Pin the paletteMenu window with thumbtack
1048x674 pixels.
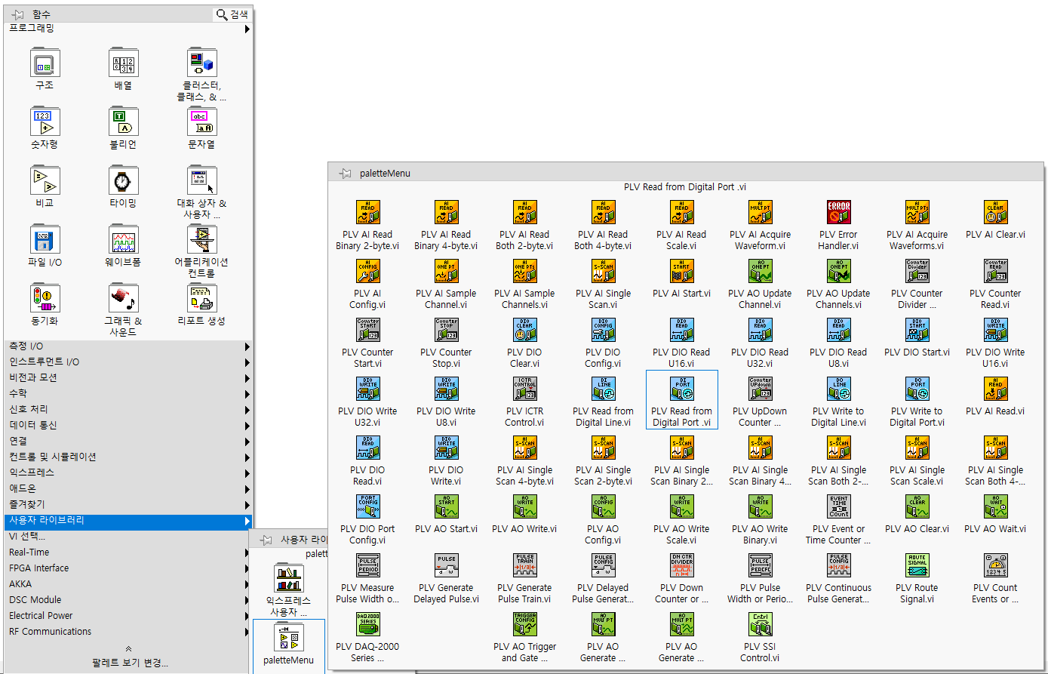tap(346, 173)
